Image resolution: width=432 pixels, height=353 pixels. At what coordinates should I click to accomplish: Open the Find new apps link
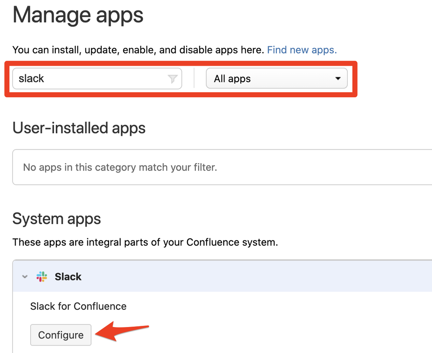302,50
